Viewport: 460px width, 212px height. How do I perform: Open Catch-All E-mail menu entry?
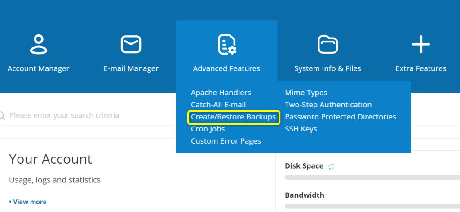[218, 105]
